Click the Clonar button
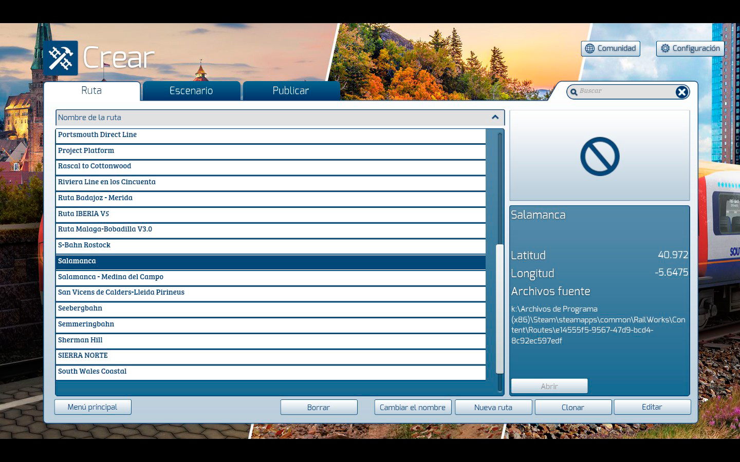Viewport: 740px width, 462px height. pos(573,408)
